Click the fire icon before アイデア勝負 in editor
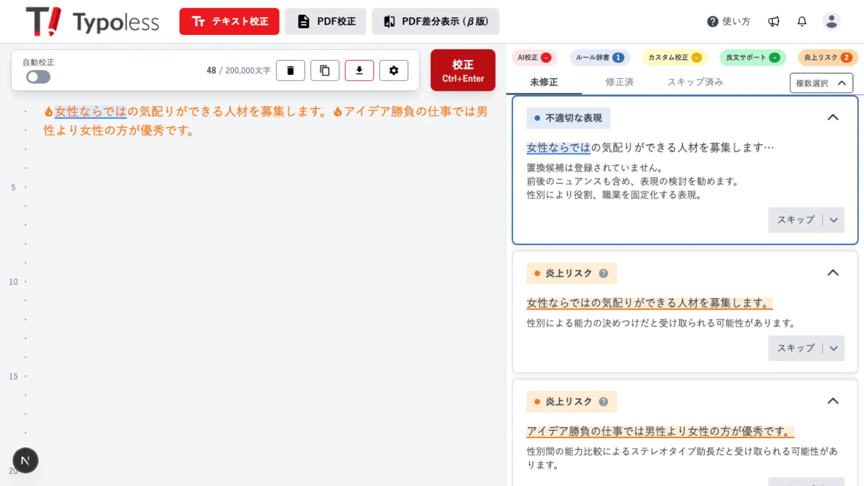864x486 pixels. 337,112
